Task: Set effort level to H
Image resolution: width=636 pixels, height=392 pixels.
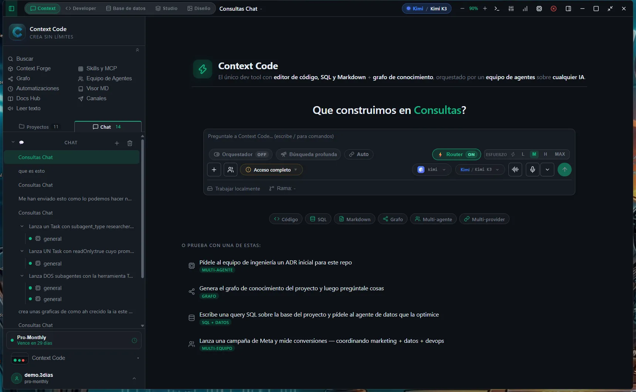Action: tap(545, 154)
